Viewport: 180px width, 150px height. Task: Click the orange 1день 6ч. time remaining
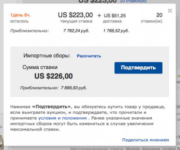(20, 15)
